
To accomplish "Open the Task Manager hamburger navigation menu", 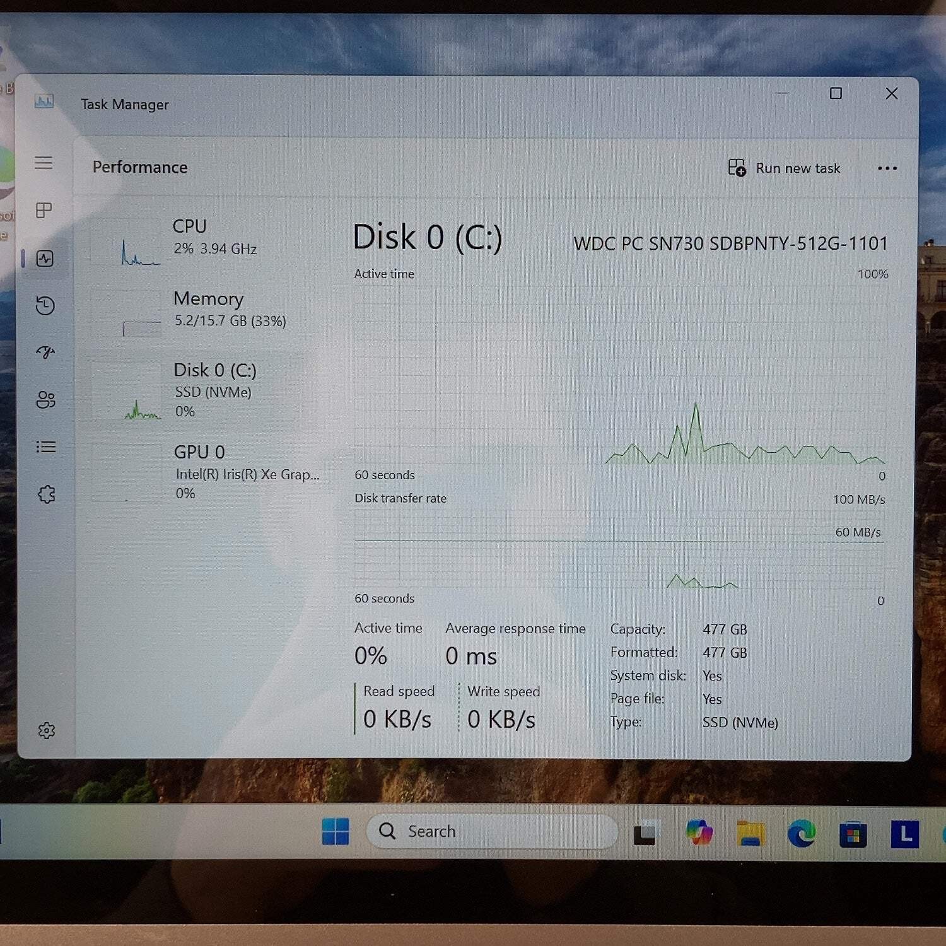I will tap(44, 163).
